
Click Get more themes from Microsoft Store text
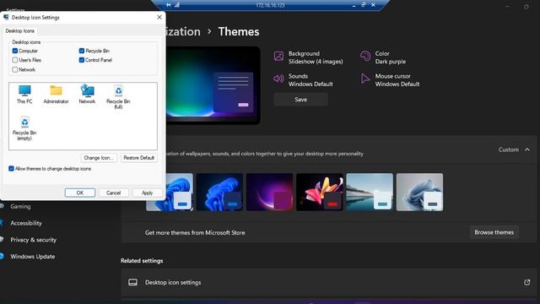[x=195, y=233]
